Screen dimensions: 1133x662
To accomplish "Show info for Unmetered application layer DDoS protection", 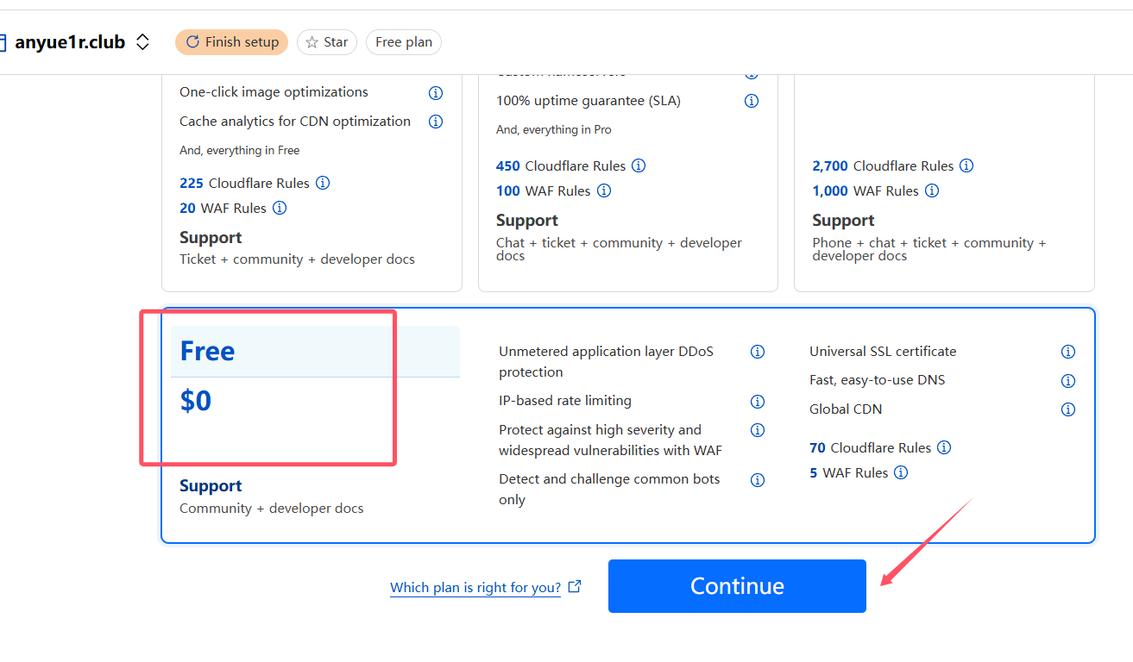I will pyautogui.click(x=758, y=352).
